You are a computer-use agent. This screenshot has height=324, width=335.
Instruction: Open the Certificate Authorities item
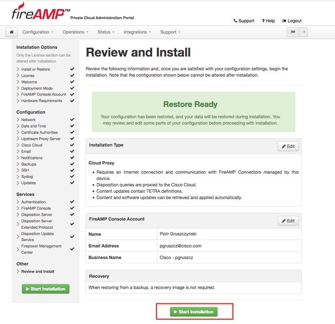39,133
